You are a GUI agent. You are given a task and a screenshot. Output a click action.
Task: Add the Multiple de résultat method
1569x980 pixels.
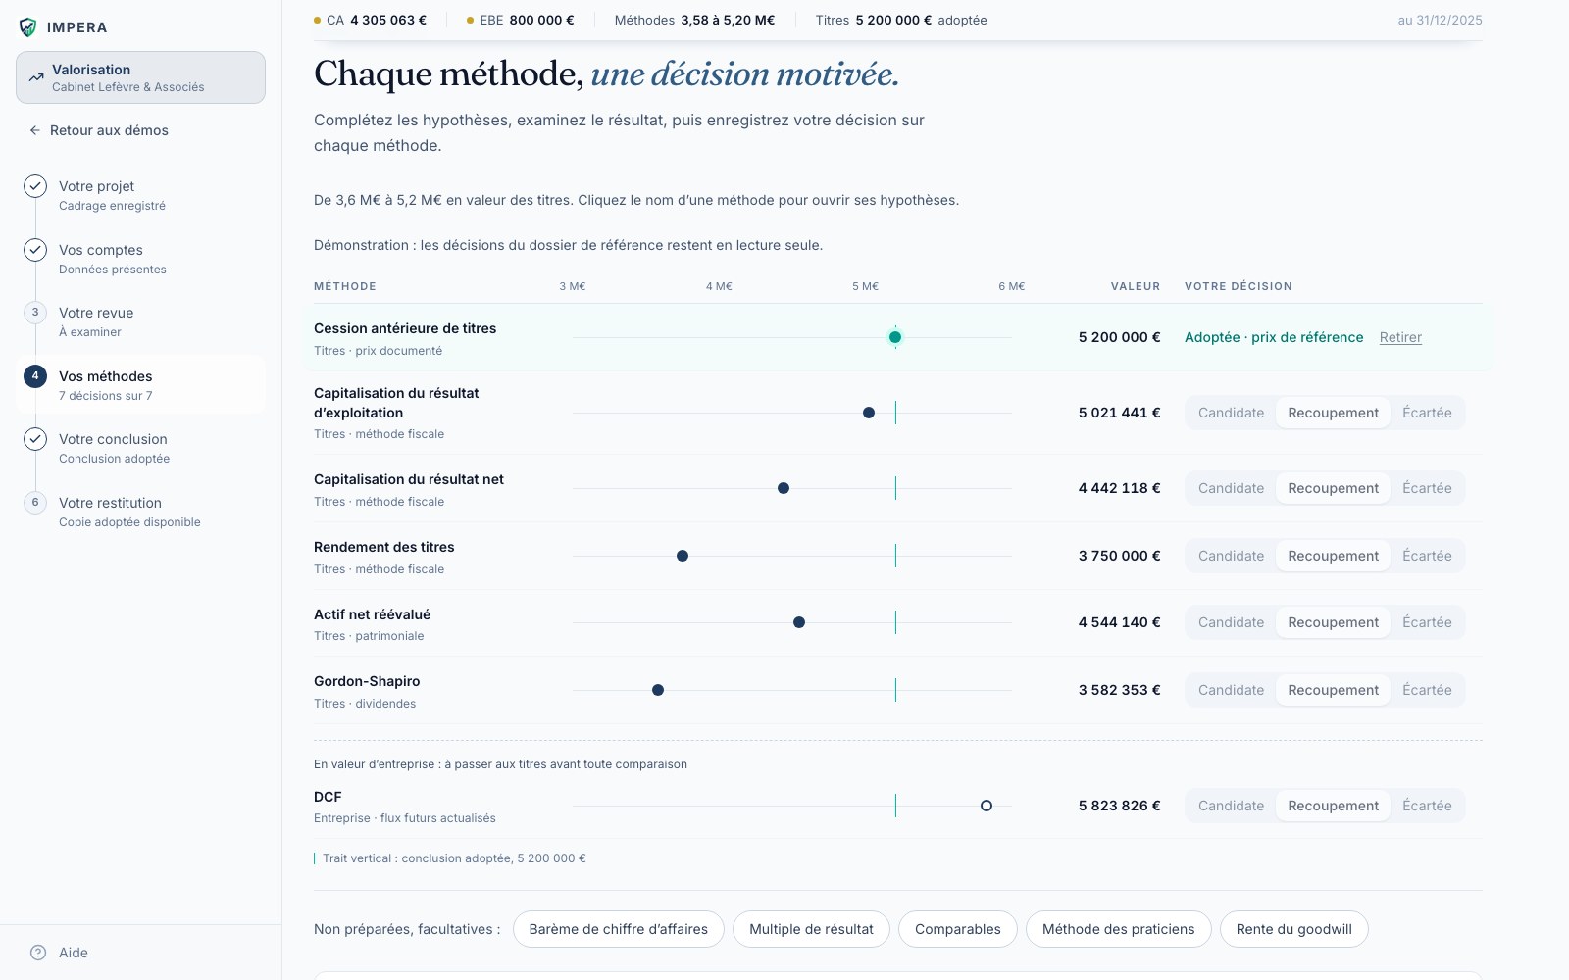pos(811,929)
